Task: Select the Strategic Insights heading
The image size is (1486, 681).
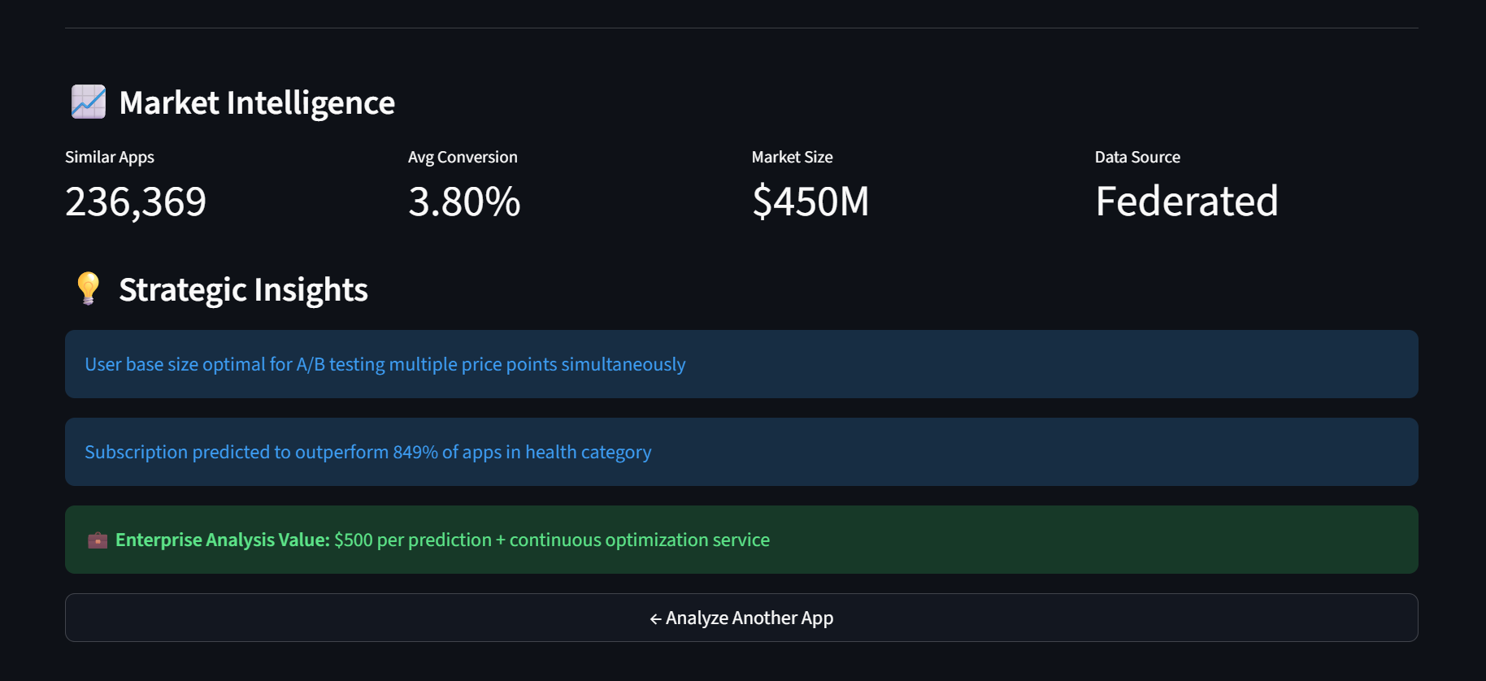Action: (243, 290)
